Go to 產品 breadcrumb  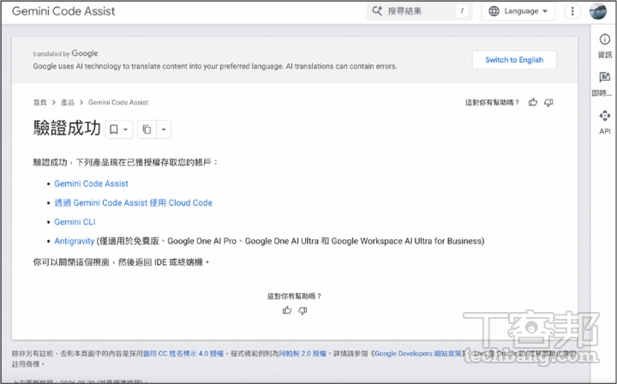pyautogui.click(x=68, y=102)
